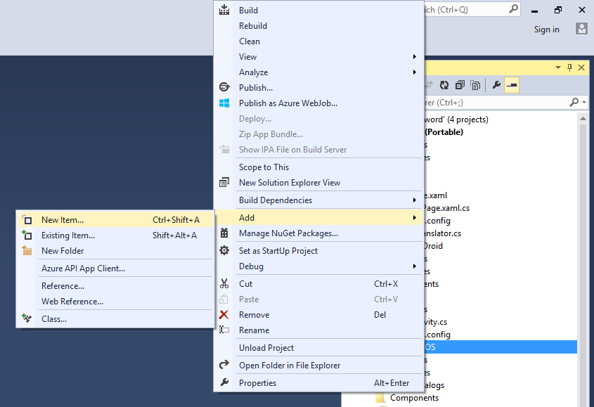Close the Solution Explorer panel
This screenshot has height=407, width=594.
click(581, 67)
